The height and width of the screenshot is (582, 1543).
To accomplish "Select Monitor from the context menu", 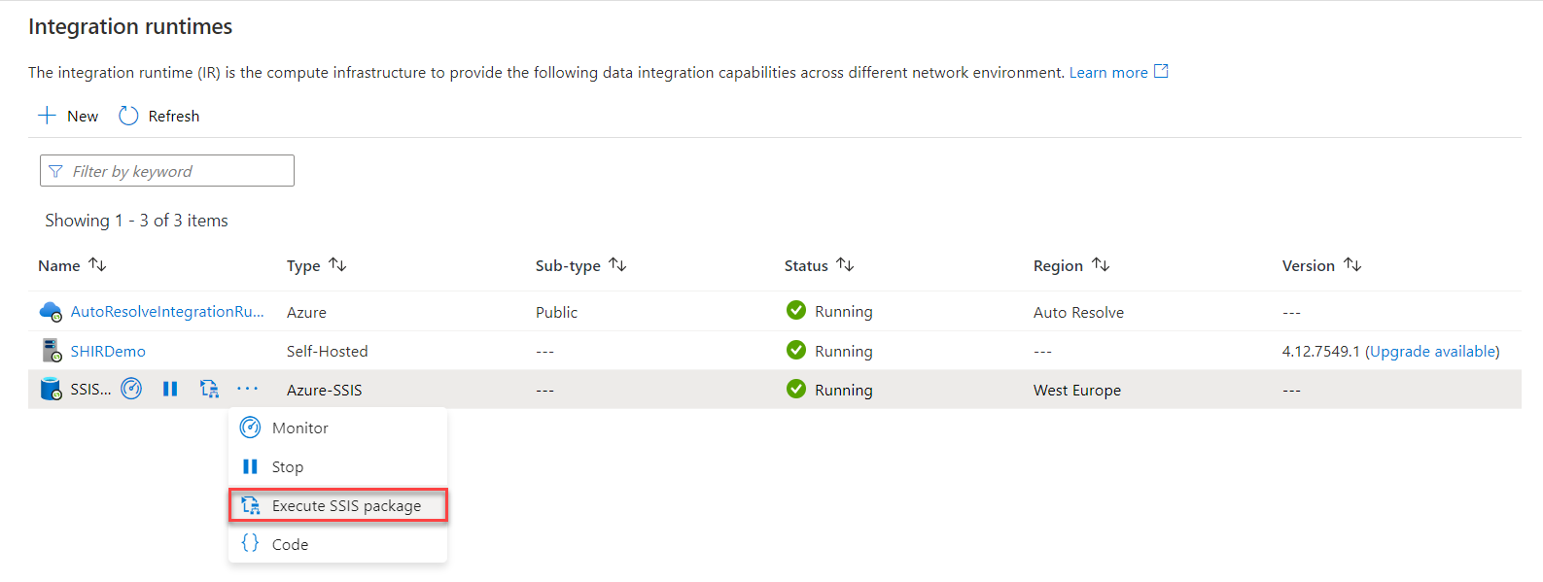I will [x=300, y=428].
